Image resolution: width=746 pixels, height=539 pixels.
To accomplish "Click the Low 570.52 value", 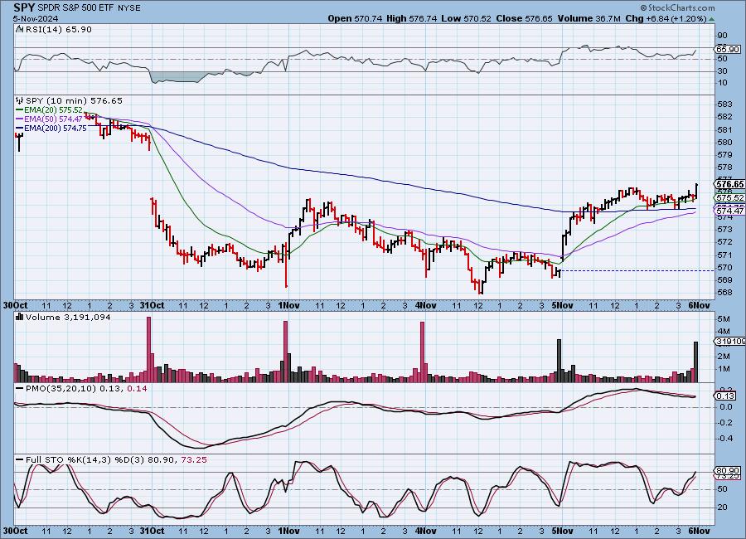I will [466, 18].
